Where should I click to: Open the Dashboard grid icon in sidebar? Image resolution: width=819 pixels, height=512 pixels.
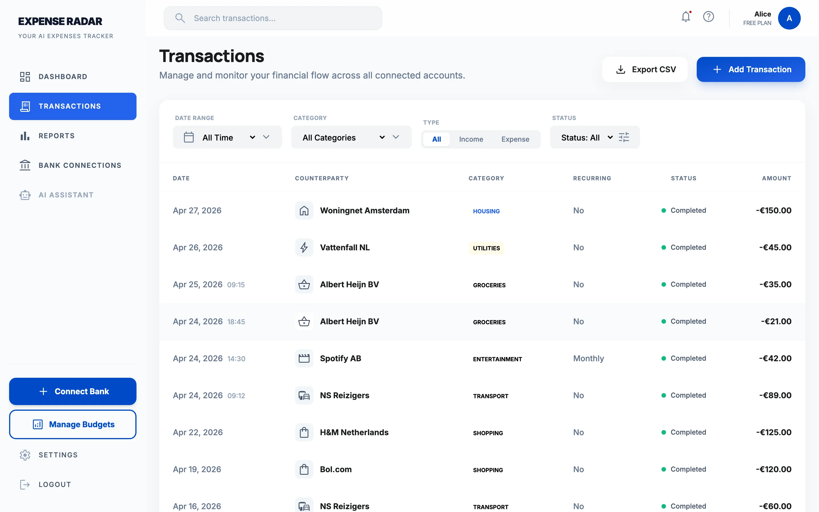(x=25, y=77)
